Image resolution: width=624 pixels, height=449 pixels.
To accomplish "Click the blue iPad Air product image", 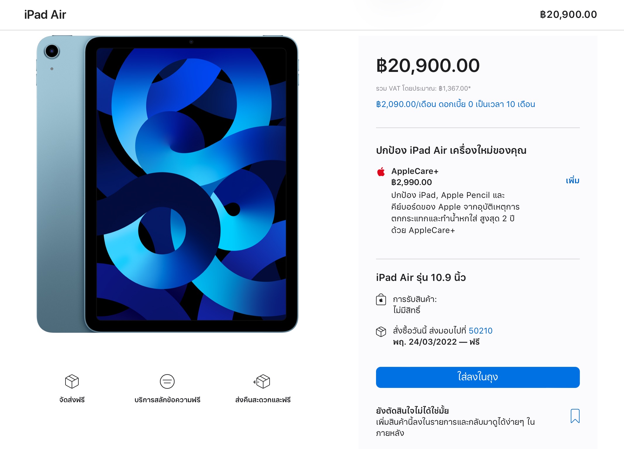I will click(x=167, y=184).
